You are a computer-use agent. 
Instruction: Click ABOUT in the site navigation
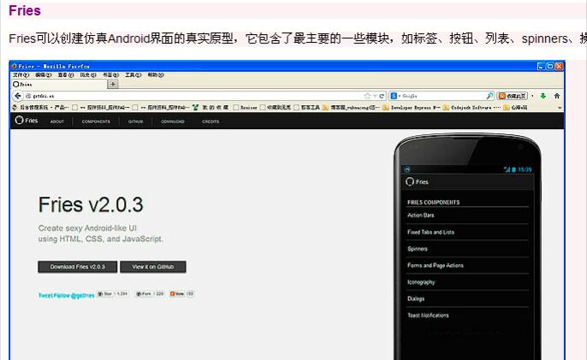pos(56,121)
